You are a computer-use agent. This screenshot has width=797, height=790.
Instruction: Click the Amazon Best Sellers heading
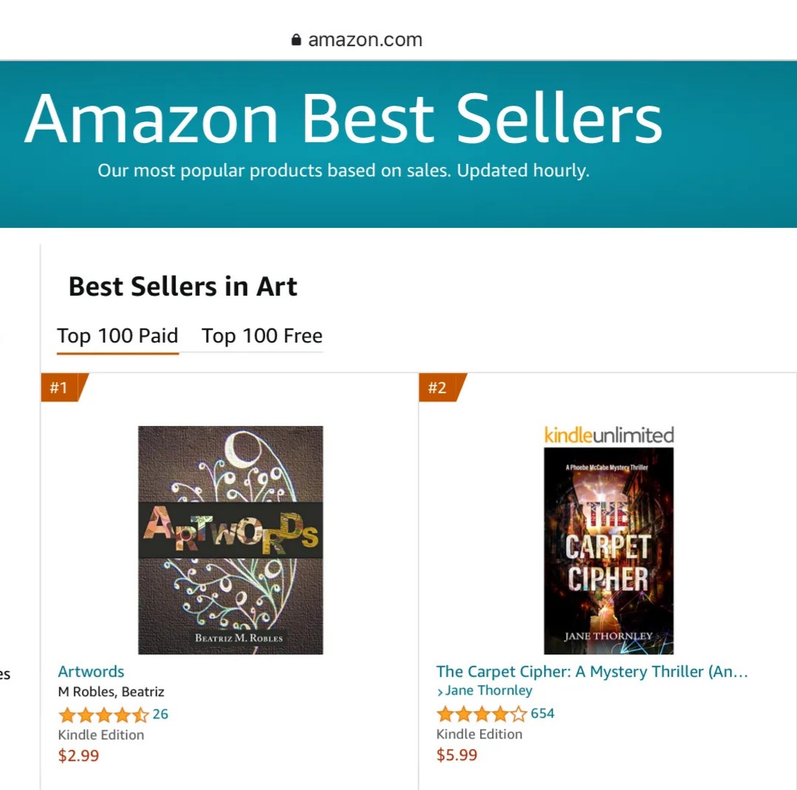[343, 119]
